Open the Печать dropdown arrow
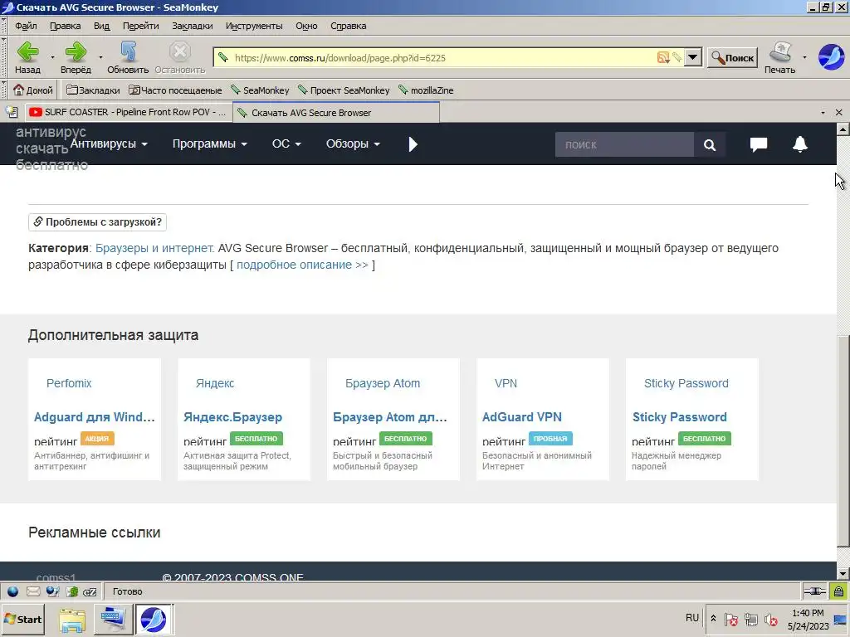Viewport: 850px width, 637px height. coord(804,57)
